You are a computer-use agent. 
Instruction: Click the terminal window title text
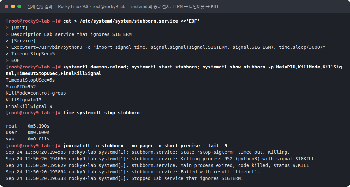tap(123, 7)
